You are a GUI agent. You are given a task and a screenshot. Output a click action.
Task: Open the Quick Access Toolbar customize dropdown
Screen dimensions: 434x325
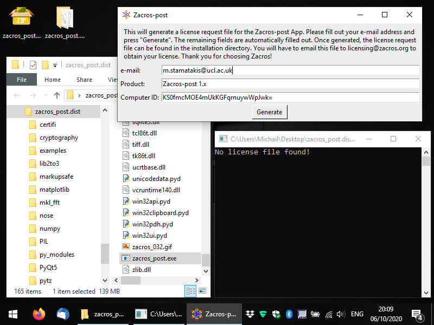point(55,66)
